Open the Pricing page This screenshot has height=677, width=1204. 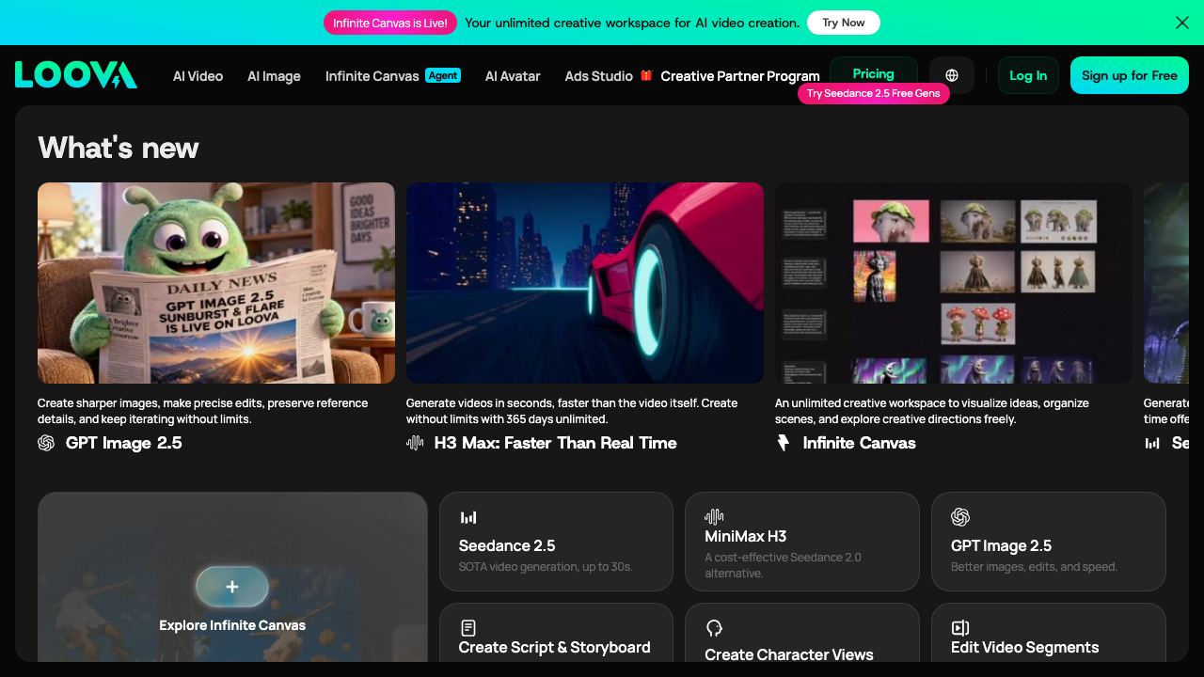tap(873, 73)
